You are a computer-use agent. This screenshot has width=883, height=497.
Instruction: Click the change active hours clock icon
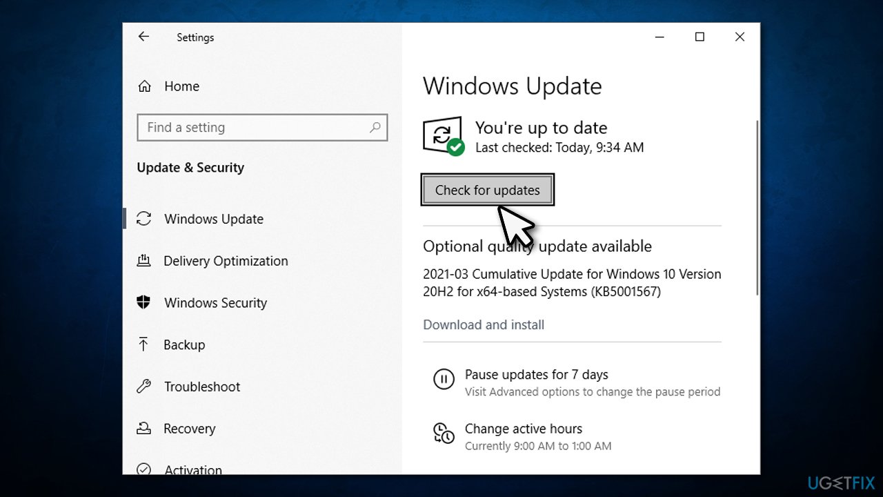coord(443,433)
